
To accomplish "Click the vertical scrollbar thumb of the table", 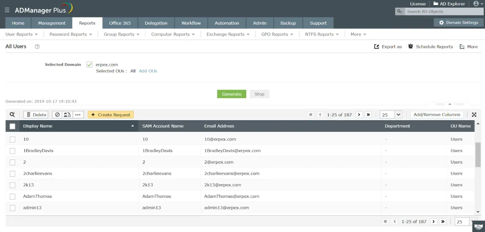I will [478, 155].
